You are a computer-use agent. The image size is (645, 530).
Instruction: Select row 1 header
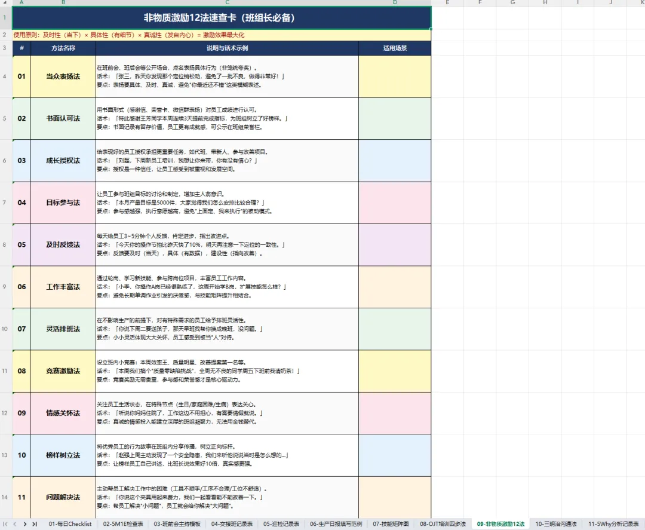pyautogui.click(x=6, y=18)
